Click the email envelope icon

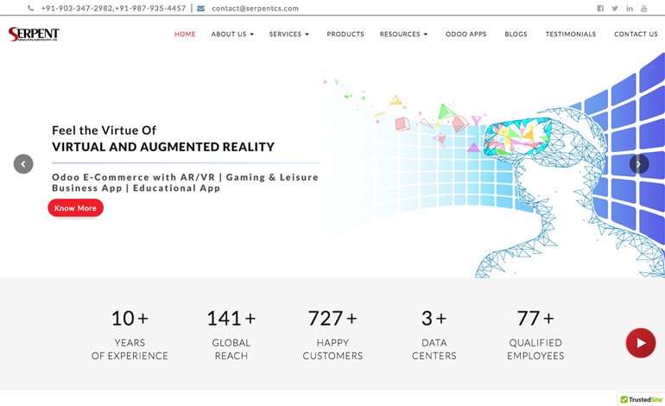[x=200, y=9]
